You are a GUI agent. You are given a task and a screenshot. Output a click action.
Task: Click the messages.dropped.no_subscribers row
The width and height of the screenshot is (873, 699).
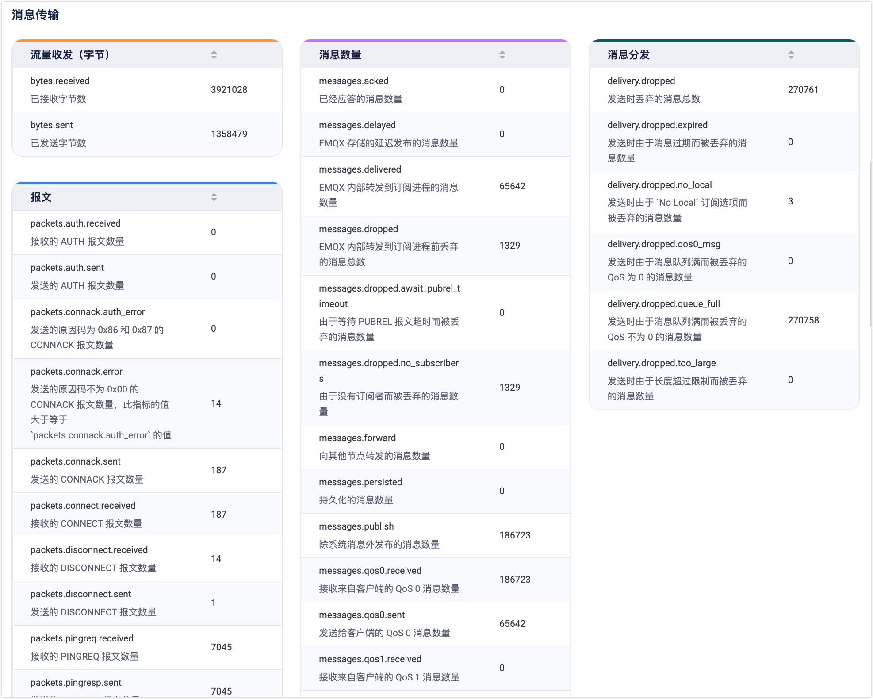pos(436,388)
